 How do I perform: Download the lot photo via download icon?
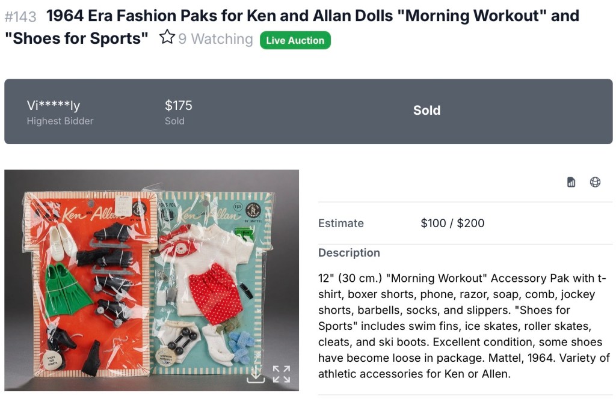[x=256, y=374]
